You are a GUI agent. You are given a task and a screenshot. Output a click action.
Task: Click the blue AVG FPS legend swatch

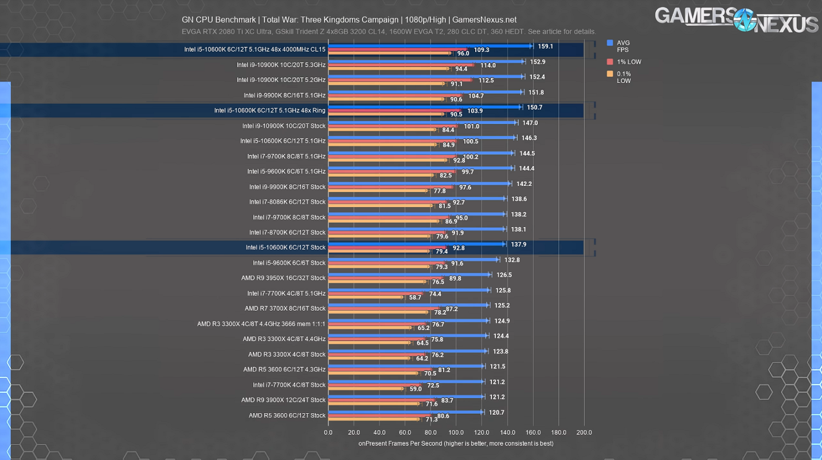point(610,43)
